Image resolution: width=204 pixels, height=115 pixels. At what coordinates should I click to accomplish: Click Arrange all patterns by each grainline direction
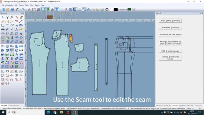[170, 42]
